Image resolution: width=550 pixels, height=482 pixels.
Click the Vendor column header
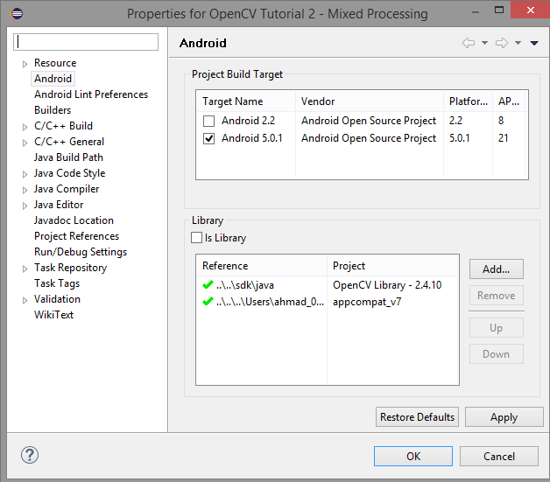(x=370, y=101)
